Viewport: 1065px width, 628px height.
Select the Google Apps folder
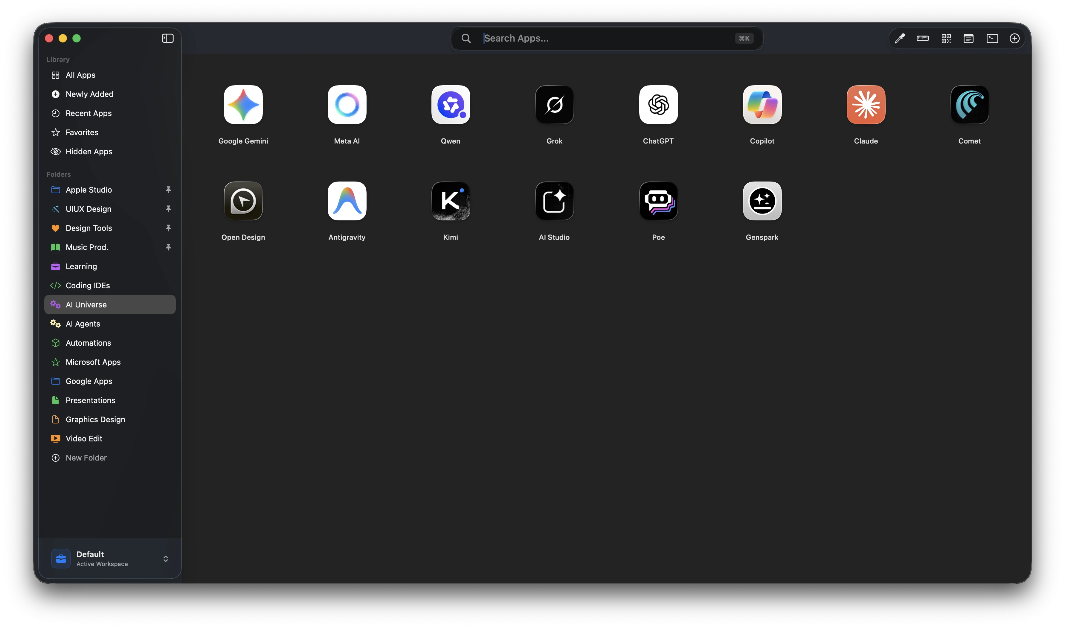click(110, 381)
